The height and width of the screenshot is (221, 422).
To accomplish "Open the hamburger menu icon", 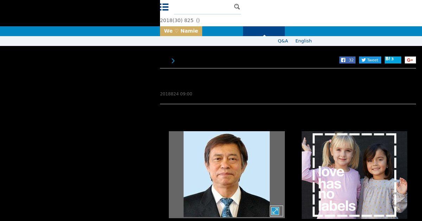I will 164,7.
